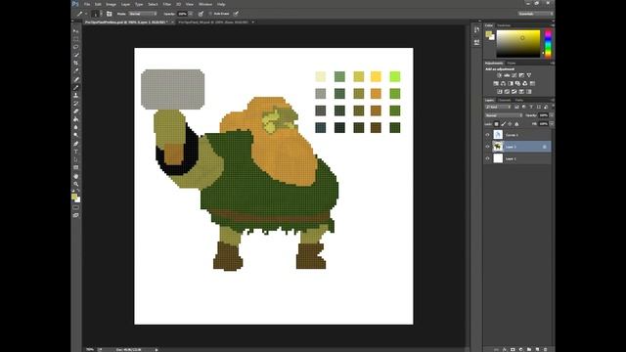Select the Zoom tool
Screen dimensions: 626x352
tap(76, 184)
